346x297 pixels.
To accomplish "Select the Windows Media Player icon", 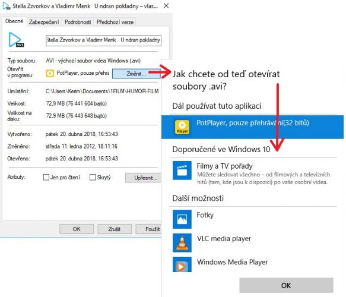I will click(182, 264).
